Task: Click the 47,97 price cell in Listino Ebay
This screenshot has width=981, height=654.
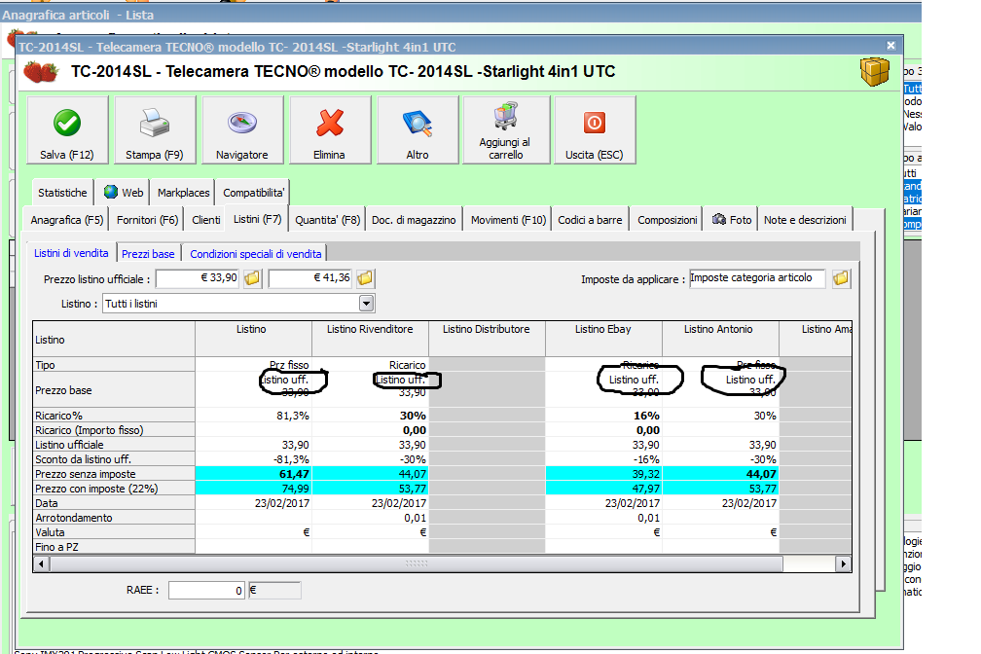Action: pos(603,489)
